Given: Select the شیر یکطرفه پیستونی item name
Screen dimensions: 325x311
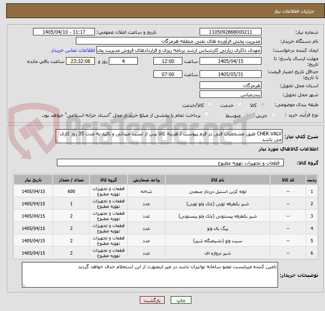Looking at the screenshot, I should tap(218, 216).
